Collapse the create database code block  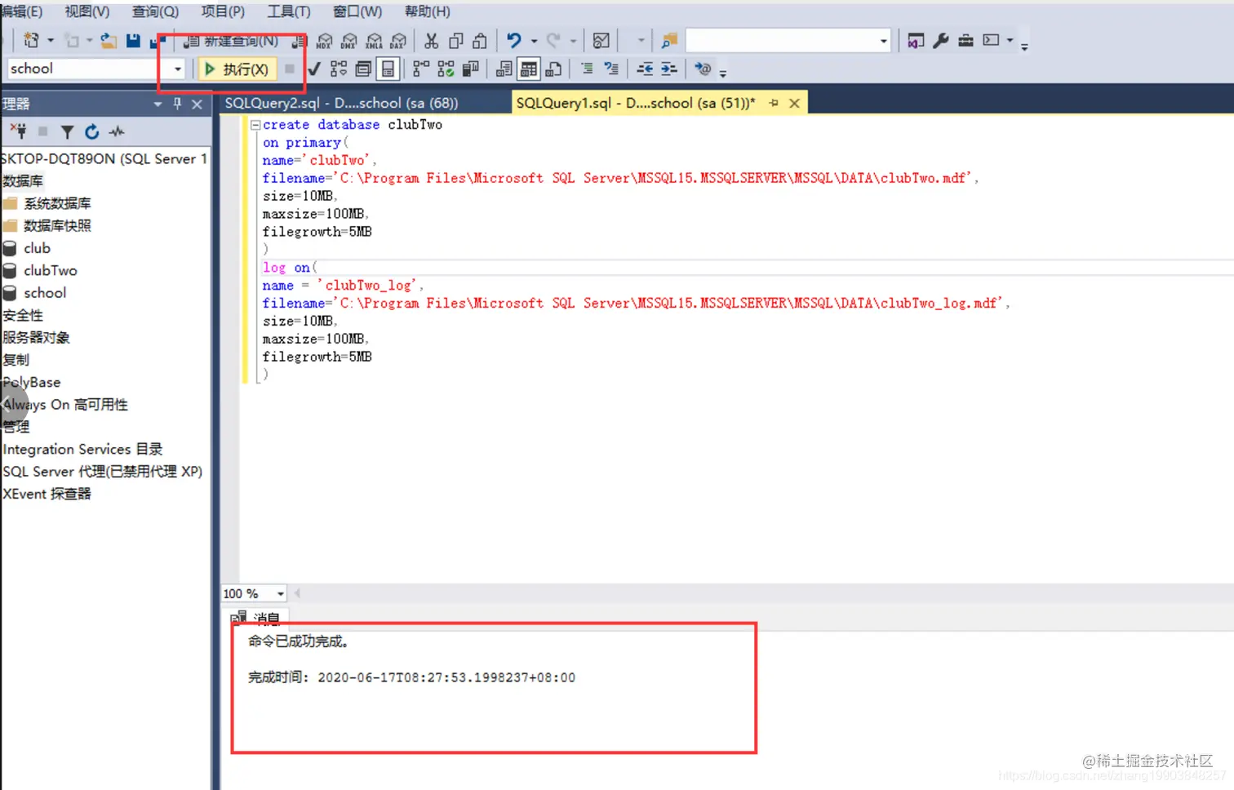pos(255,125)
